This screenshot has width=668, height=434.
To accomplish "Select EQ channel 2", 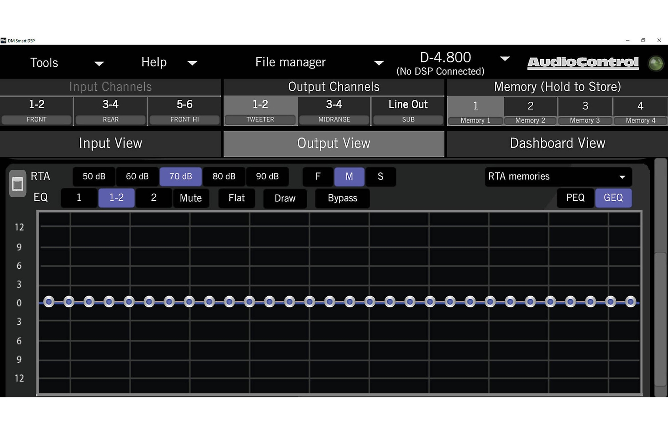I will coord(154,198).
